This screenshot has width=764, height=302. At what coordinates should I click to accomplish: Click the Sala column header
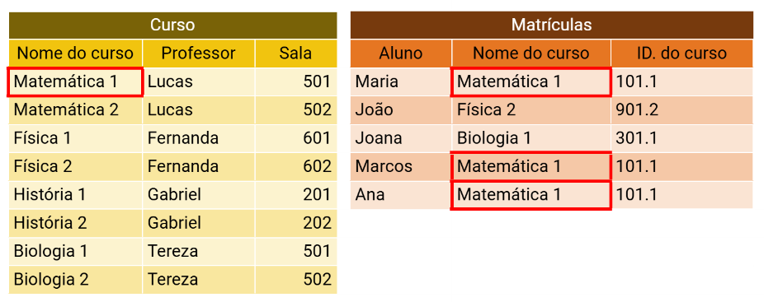[x=295, y=53]
